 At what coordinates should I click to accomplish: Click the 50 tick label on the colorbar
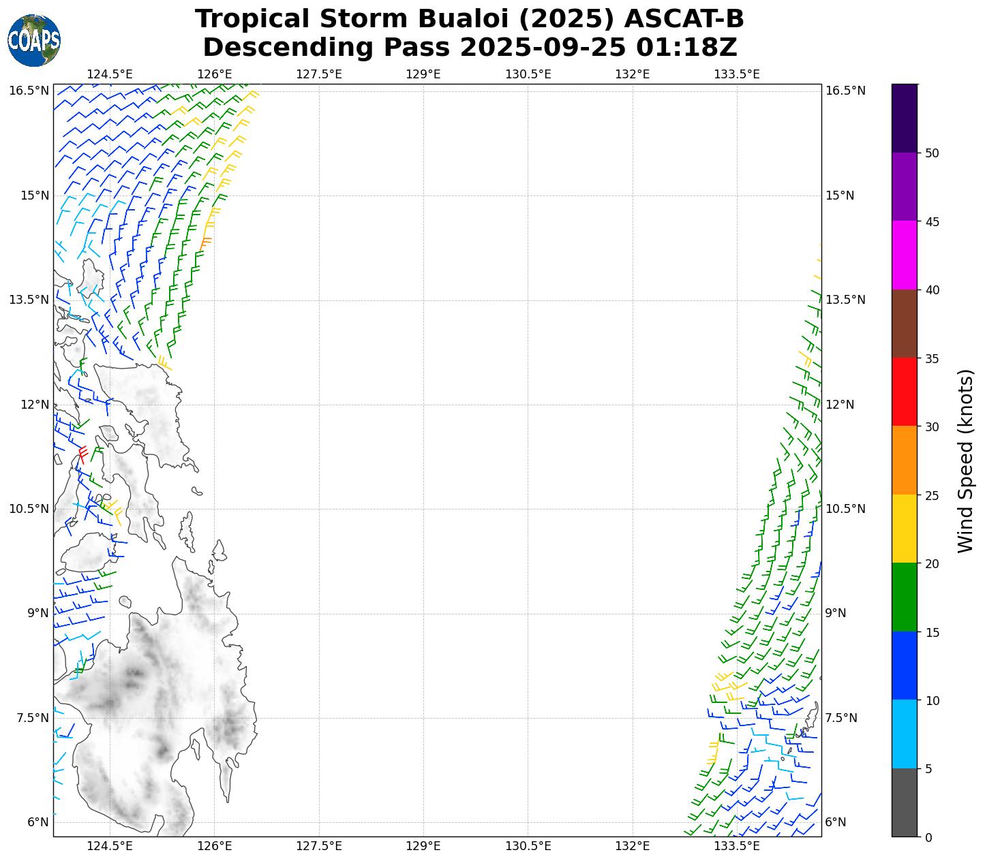coord(932,153)
